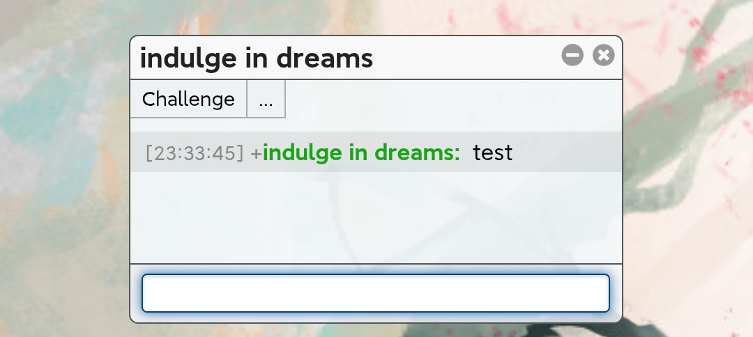
Task: Click the blank title bar space left of minimize
Action: tap(467, 58)
